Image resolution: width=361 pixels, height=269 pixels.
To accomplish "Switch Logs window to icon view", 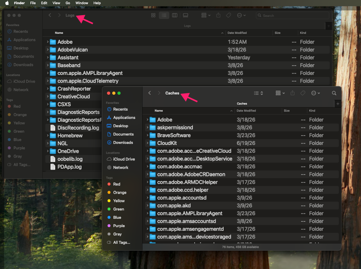I will point(153,16).
